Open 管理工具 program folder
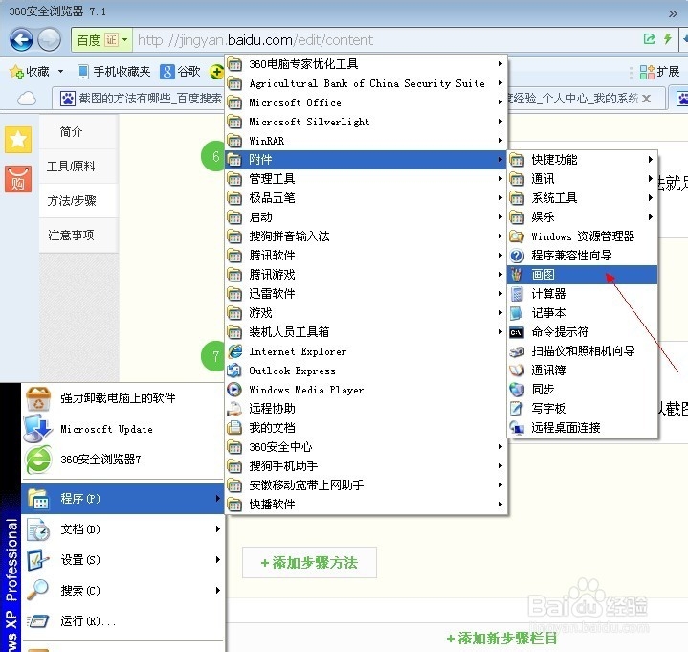Screen dimensions: 688x652 coord(366,179)
